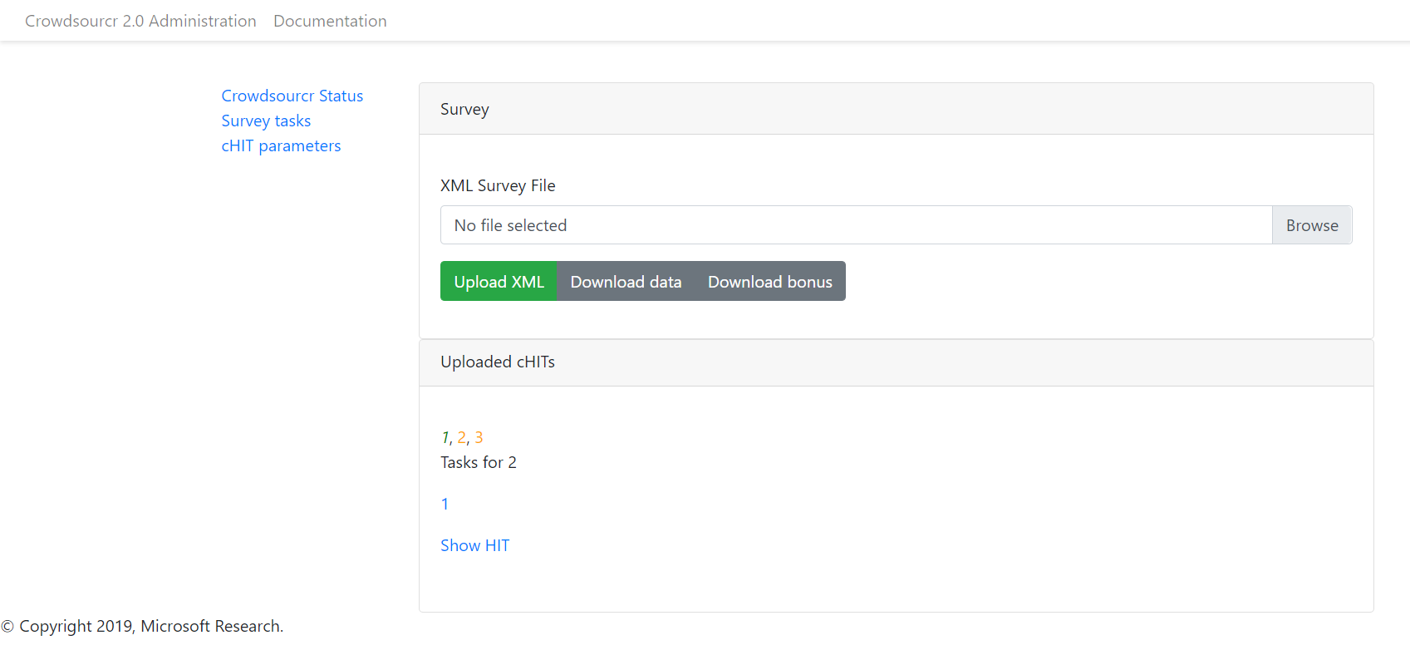Click the green Upload XML button
Viewport: 1410px width, 650px height.
tap(499, 282)
